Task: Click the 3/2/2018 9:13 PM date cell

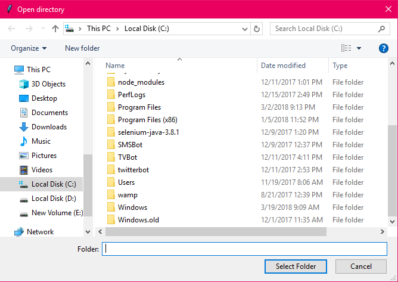Action: tap(288, 107)
